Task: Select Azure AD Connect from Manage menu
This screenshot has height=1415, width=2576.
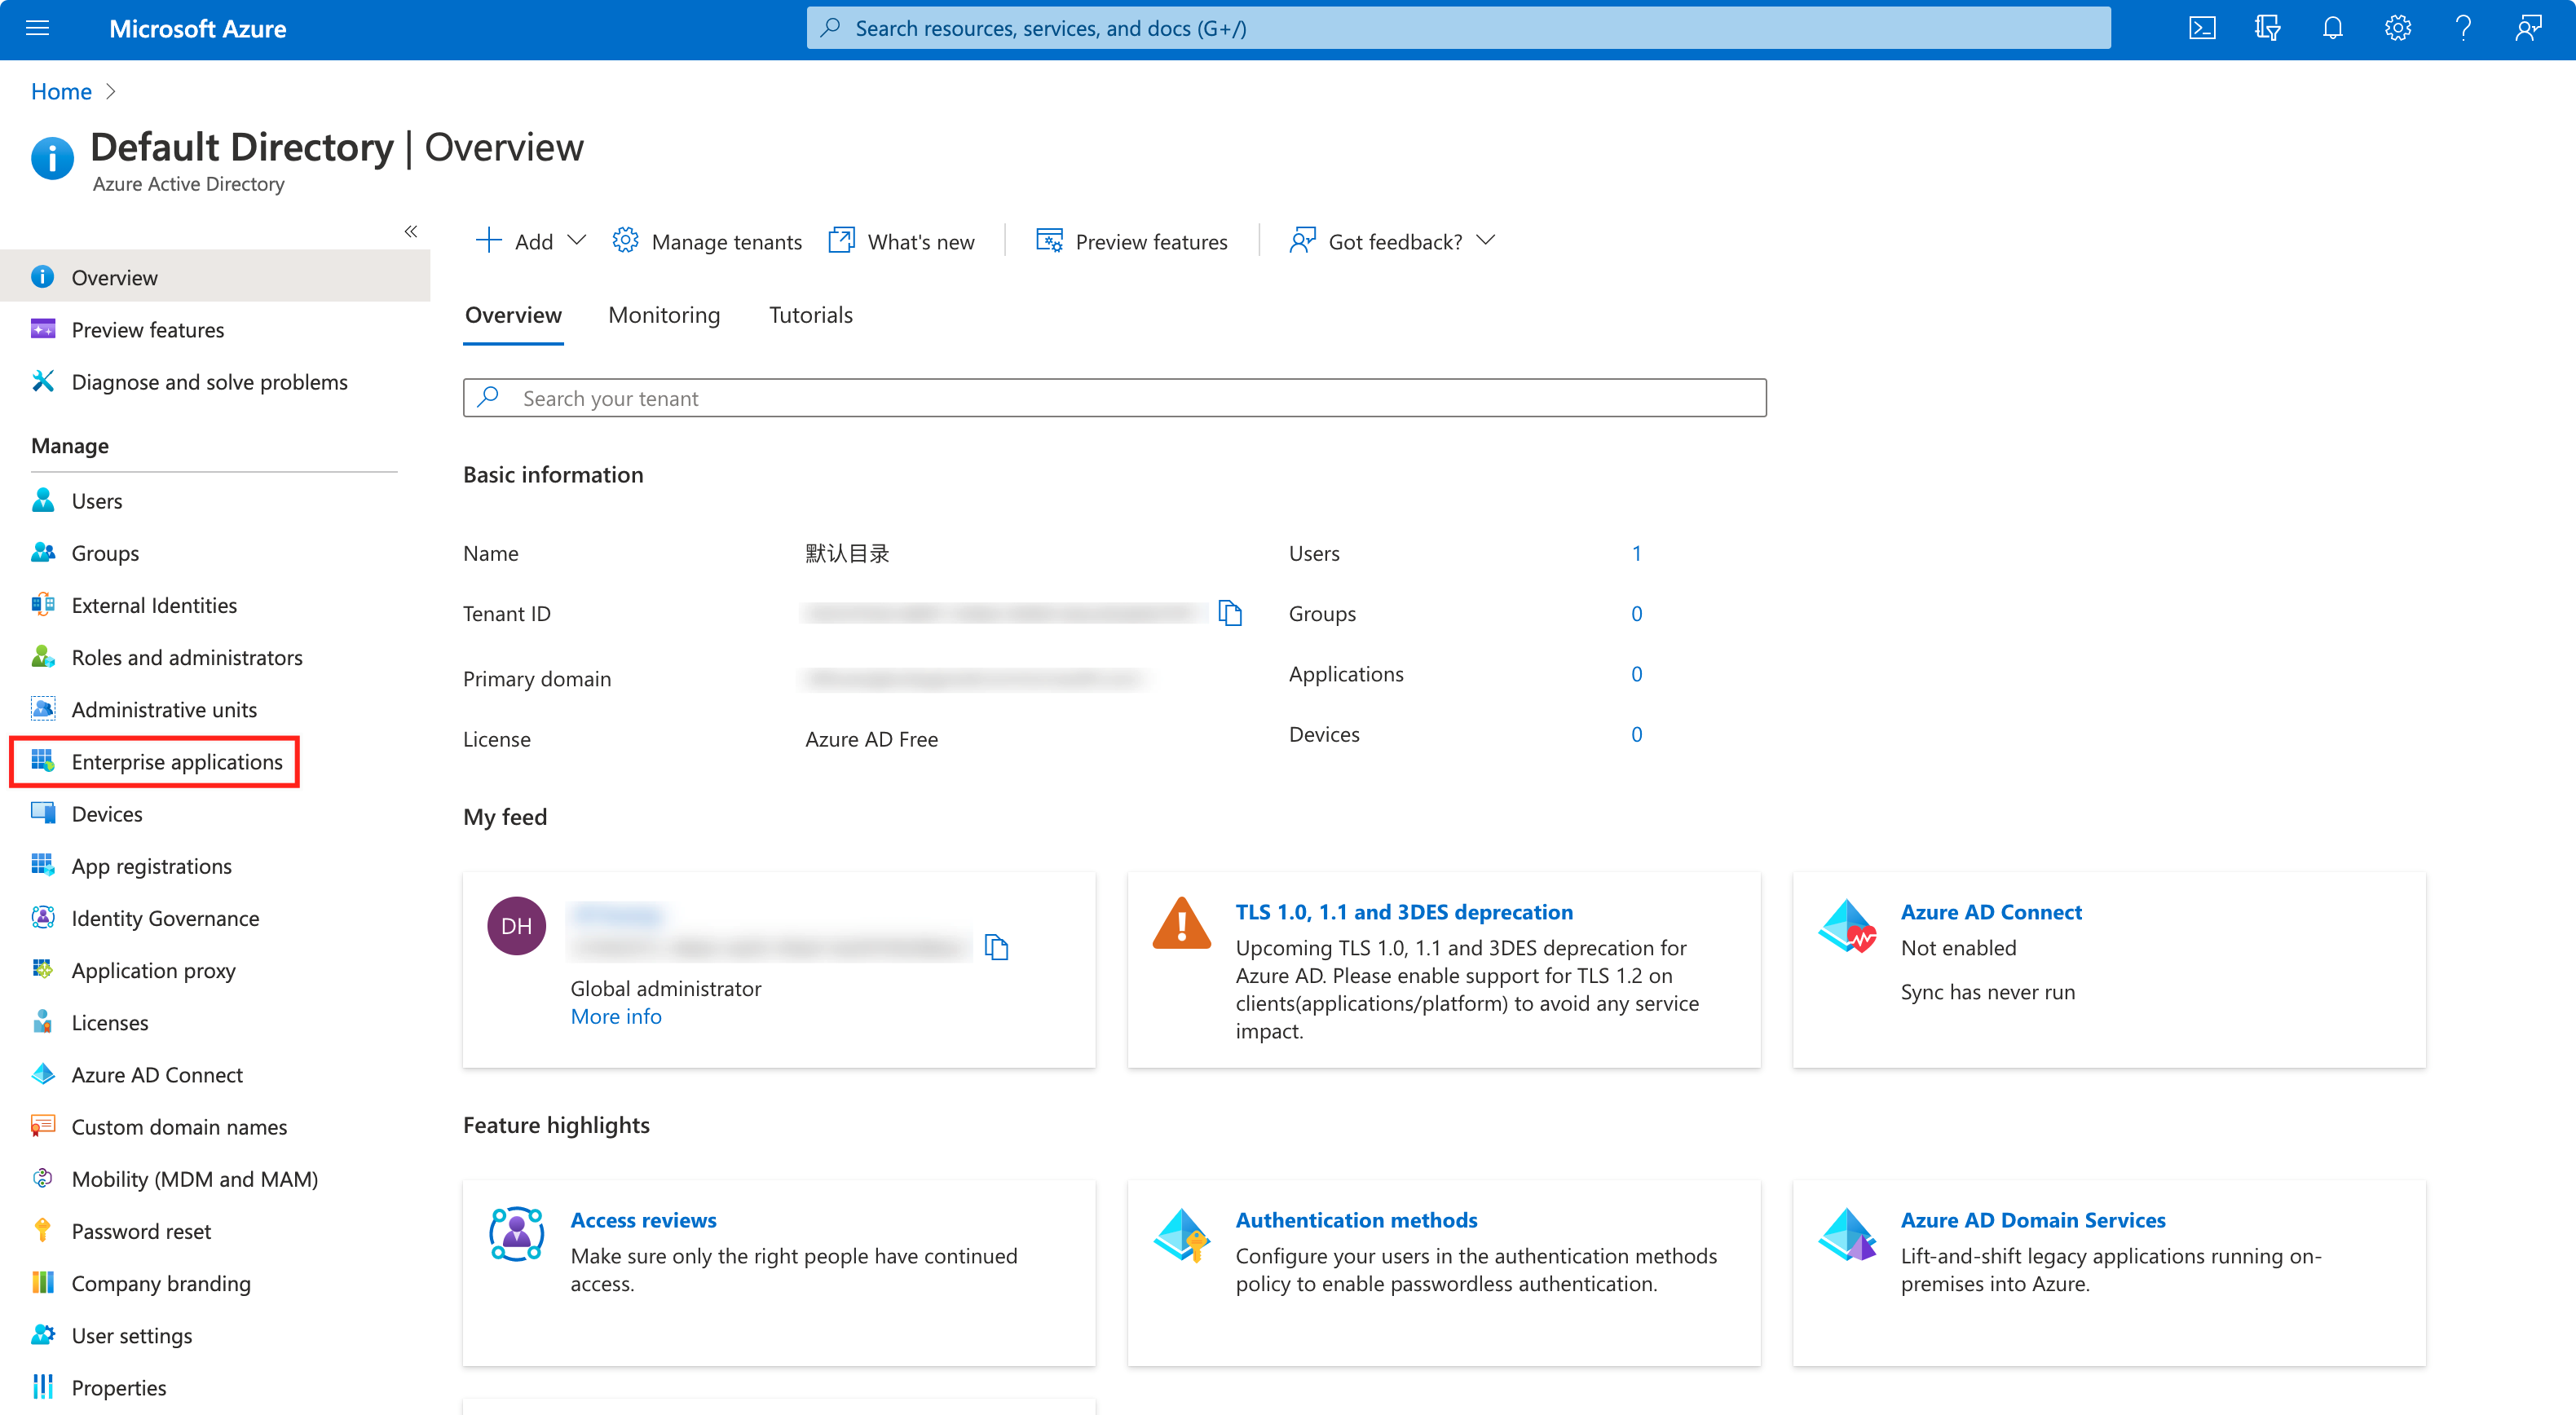Action: click(157, 1074)
